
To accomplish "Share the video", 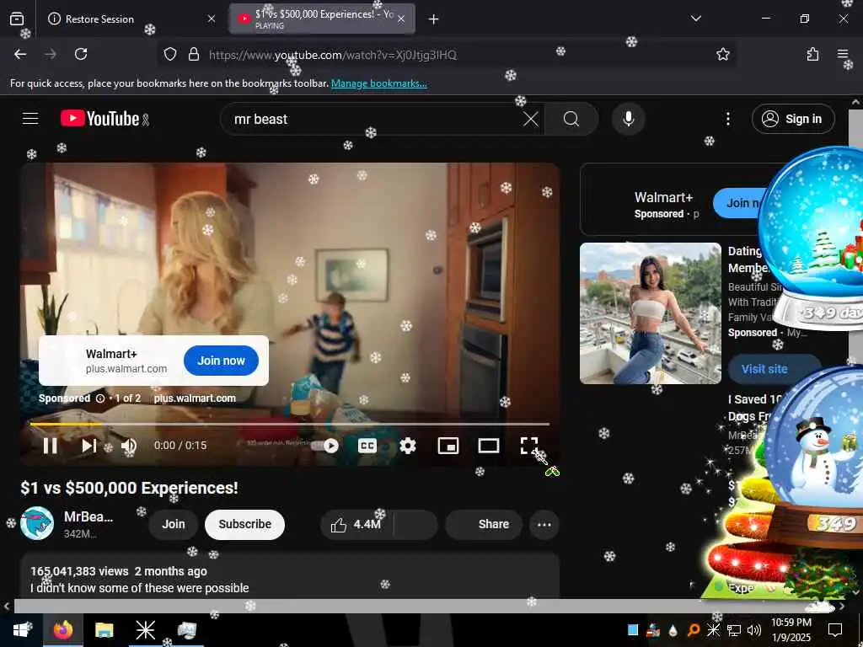I will (484, 524).
